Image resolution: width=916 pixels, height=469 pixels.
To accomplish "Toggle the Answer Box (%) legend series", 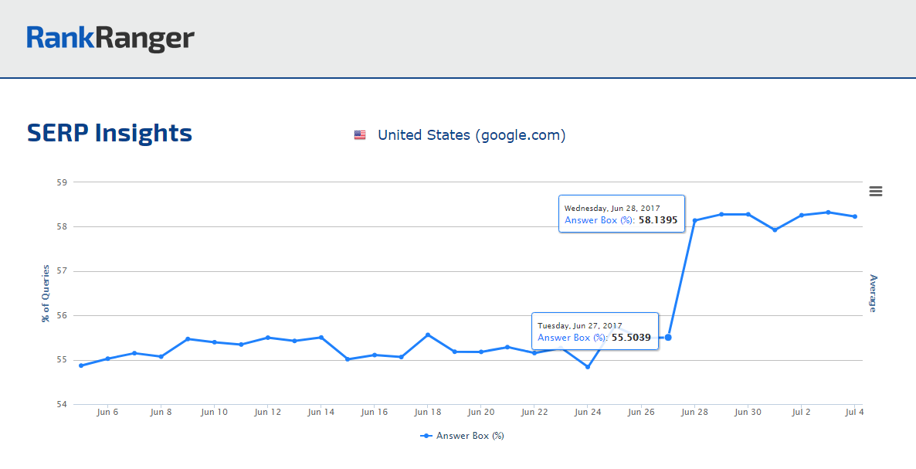I will tap(462, 436).
